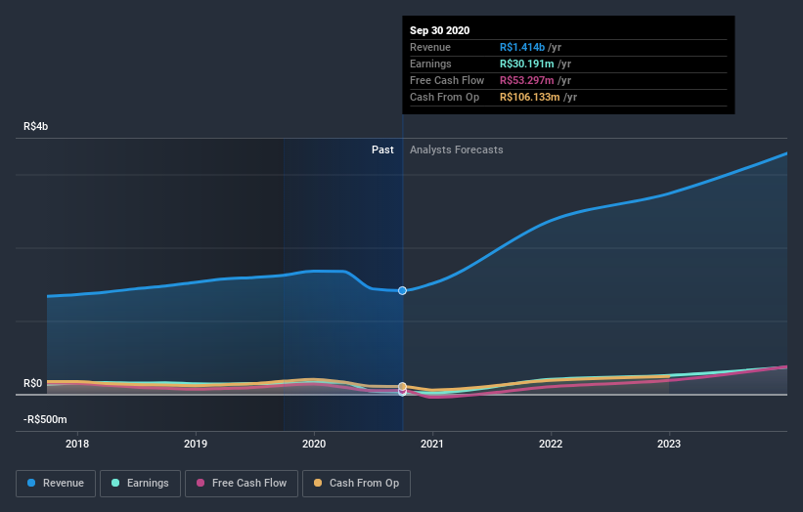Toggle the Earnings legend button

point(140,484)
